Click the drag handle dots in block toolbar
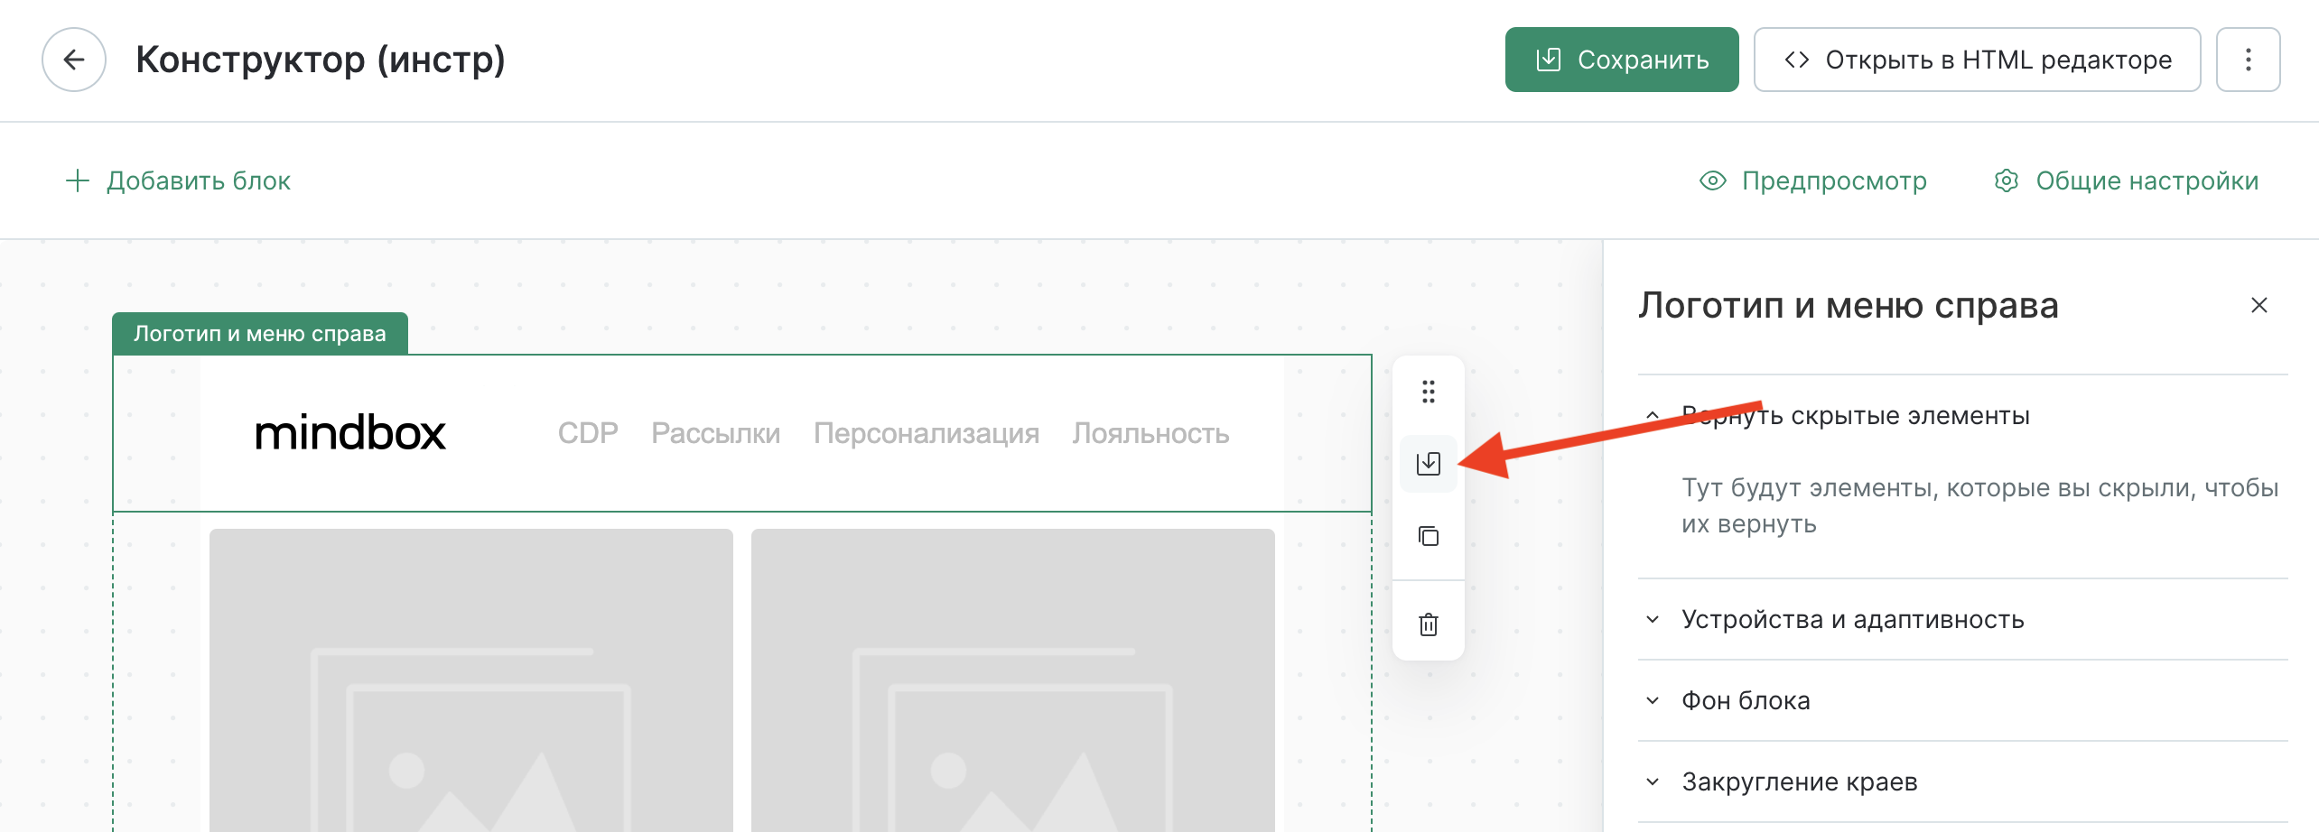The image size is (2319, 832). (1429, 392)
